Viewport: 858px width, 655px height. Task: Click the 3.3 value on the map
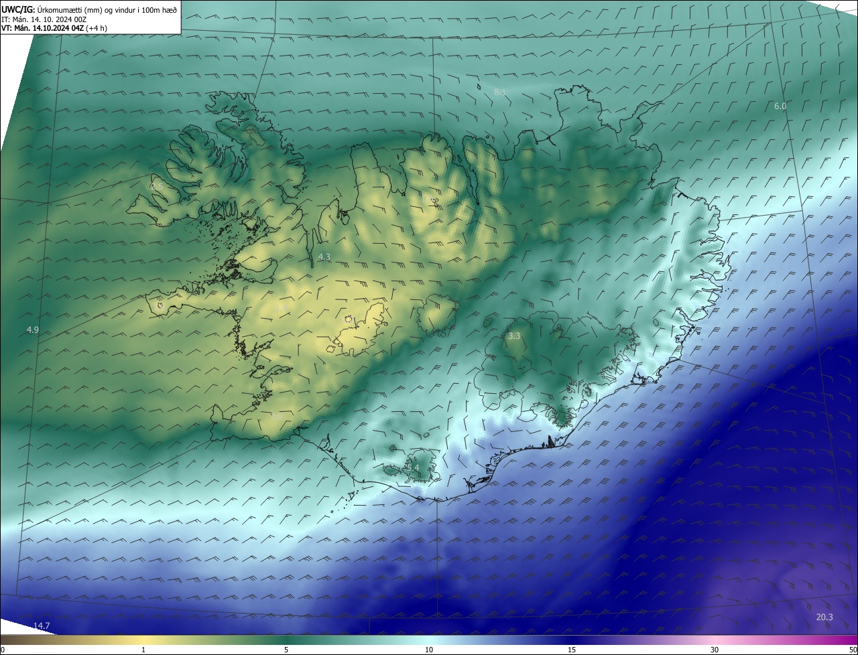(514, 336)
